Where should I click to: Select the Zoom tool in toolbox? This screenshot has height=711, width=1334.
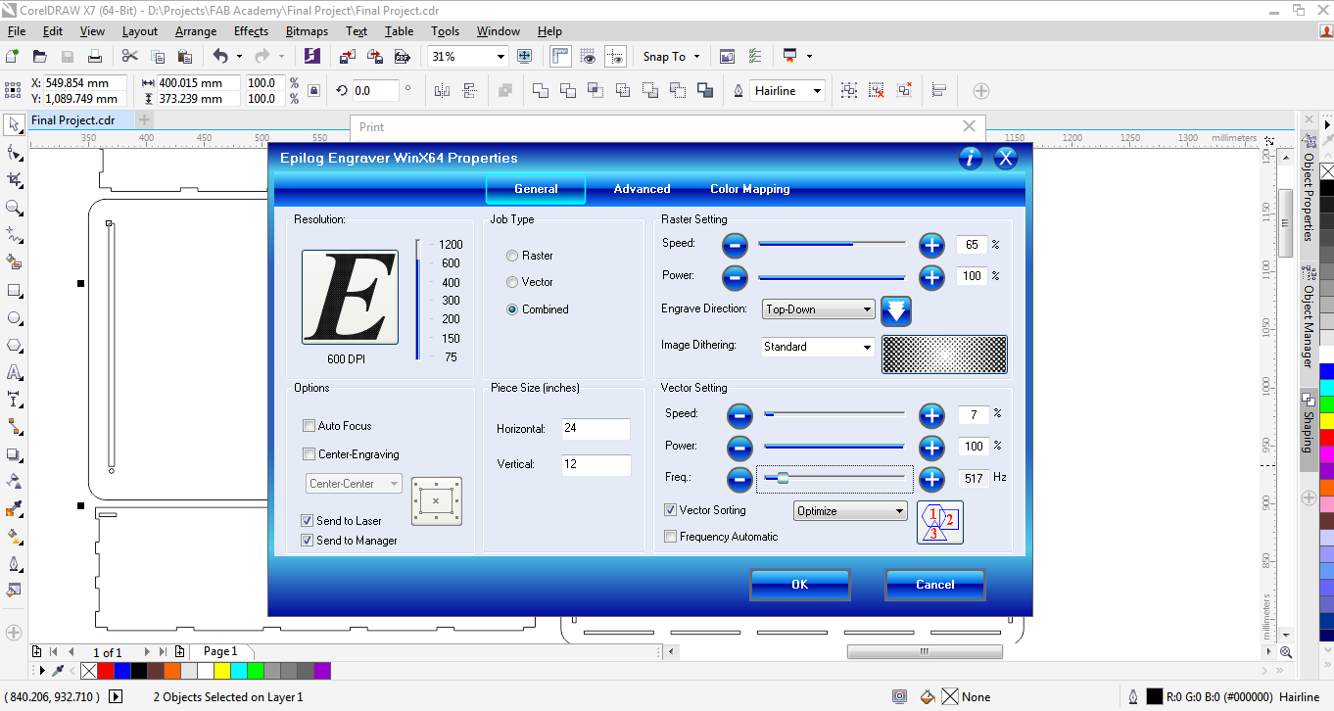[x=15, y=208]
